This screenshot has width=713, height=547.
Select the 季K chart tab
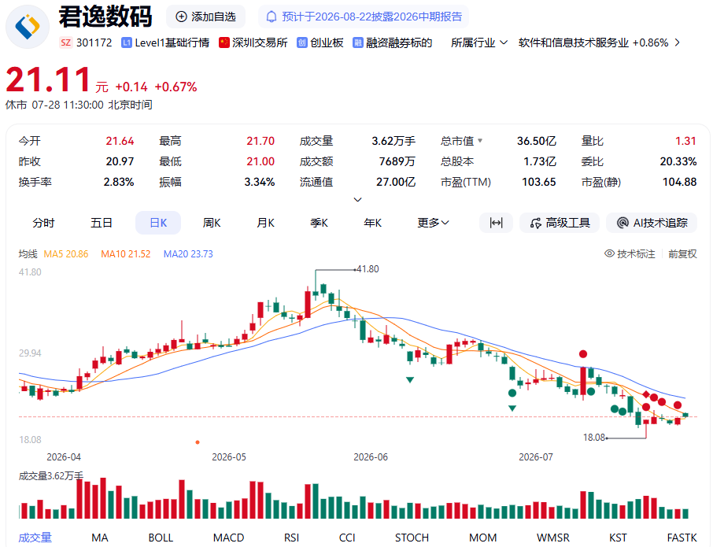320,223
